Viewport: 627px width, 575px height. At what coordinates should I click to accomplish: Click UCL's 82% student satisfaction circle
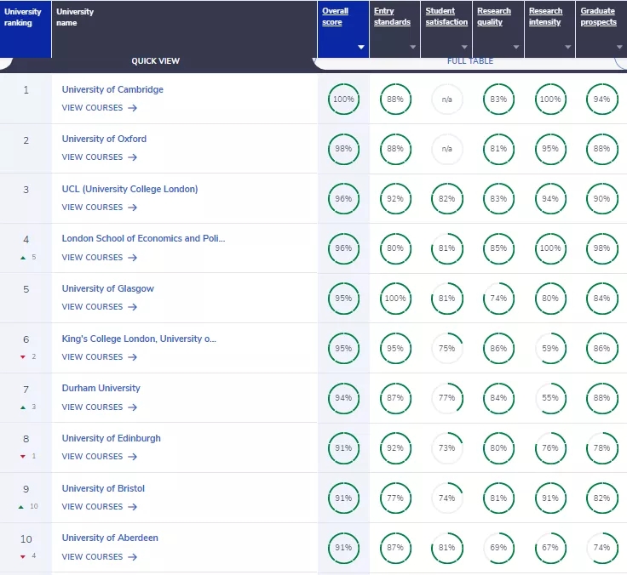click(x=447, y=199)
